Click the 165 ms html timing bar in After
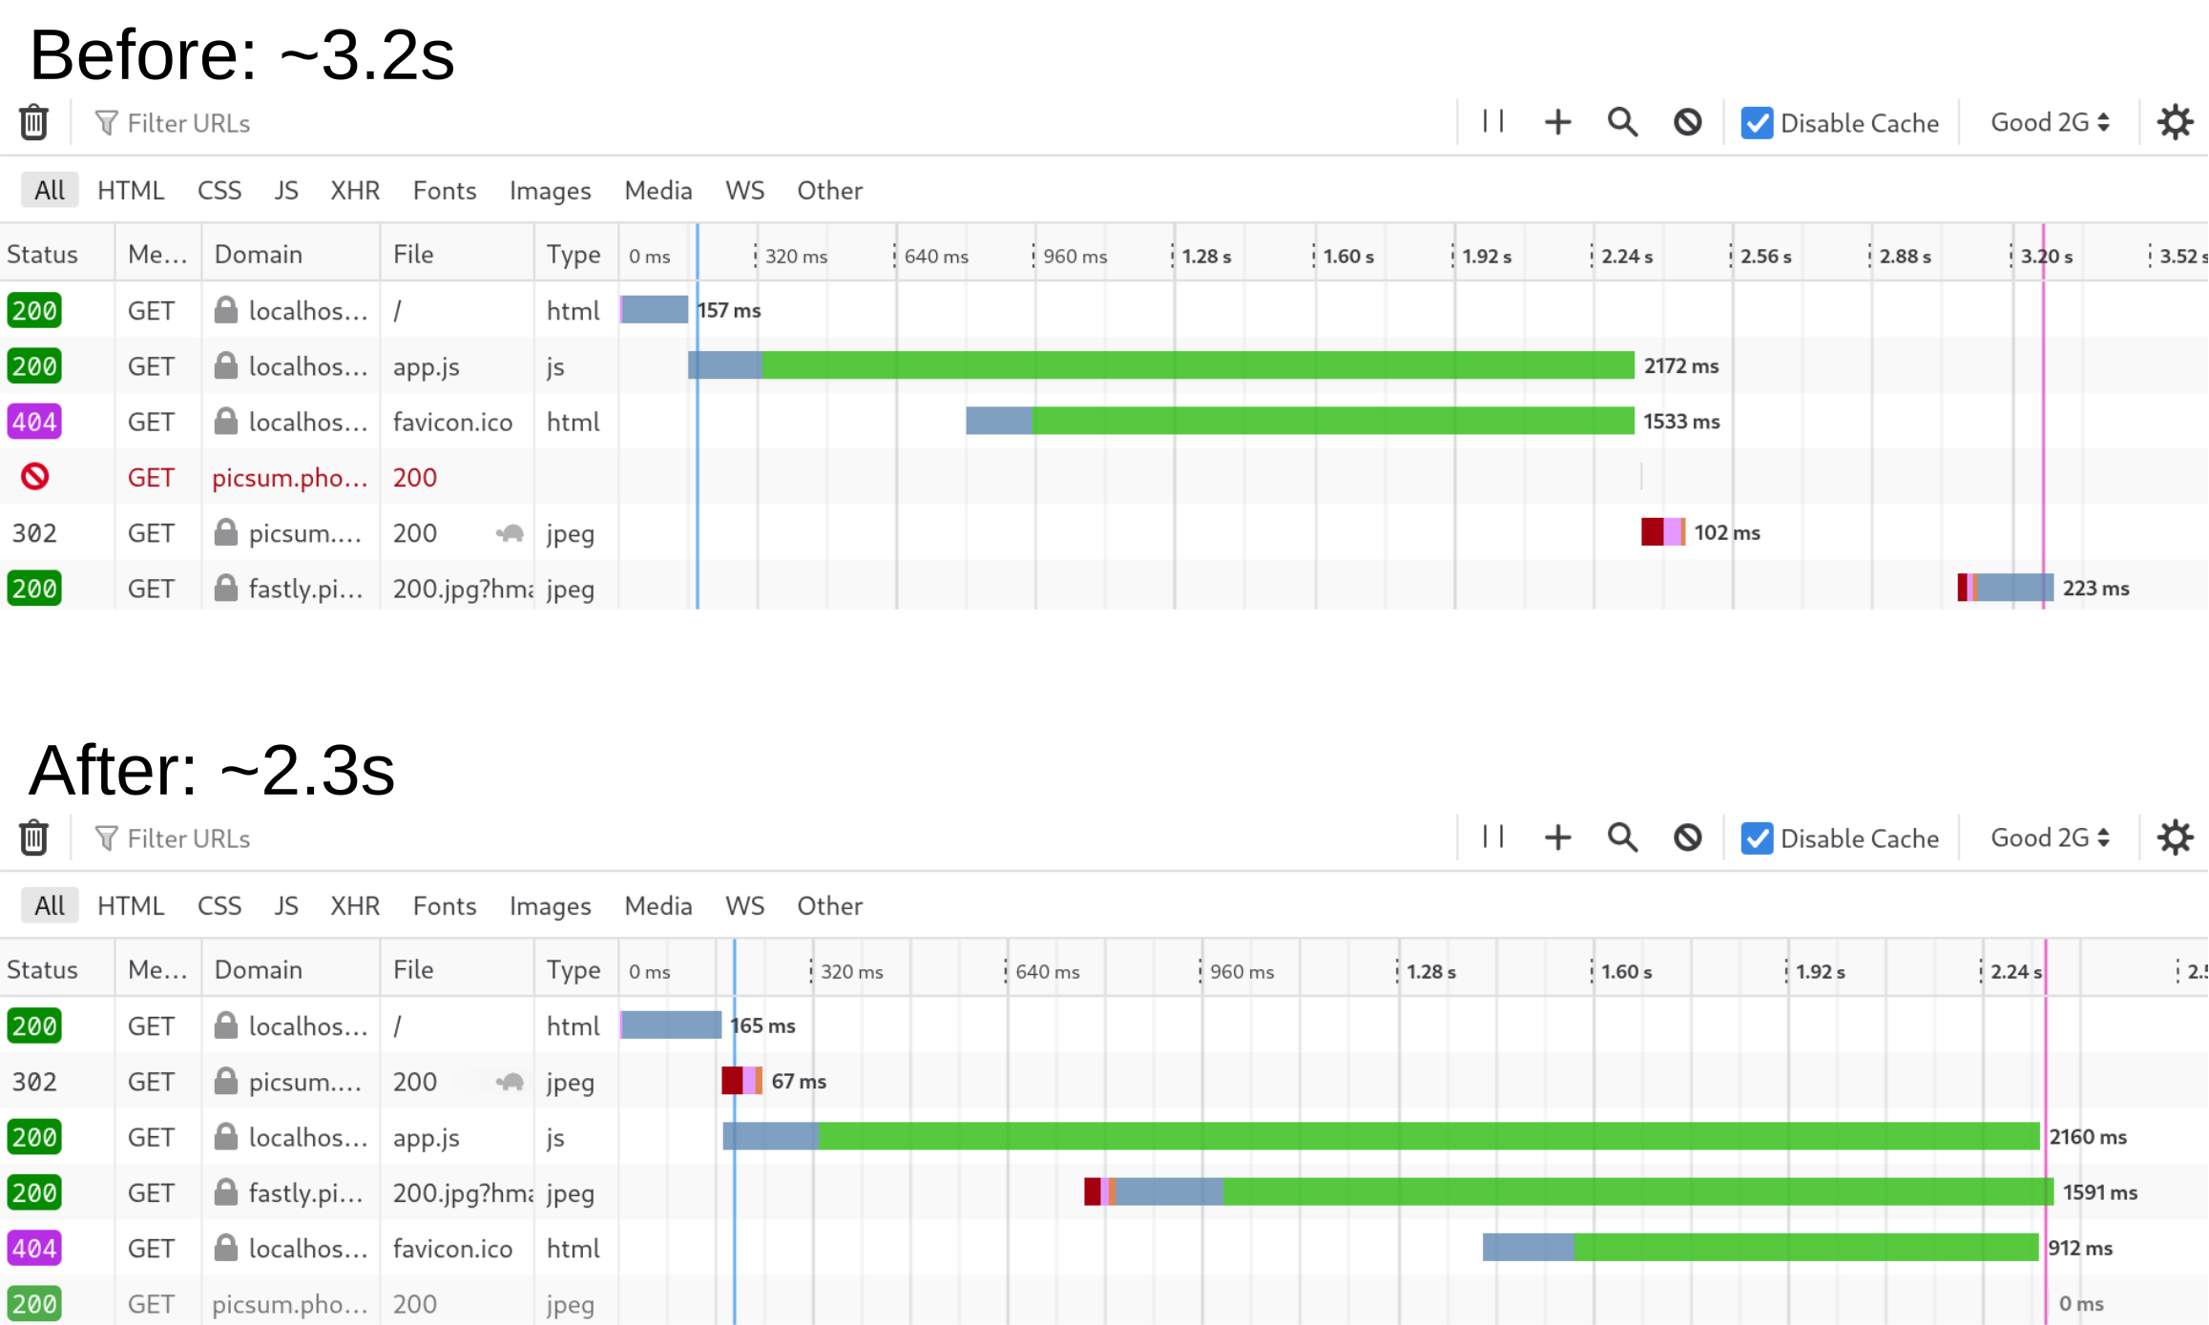Screen dimensions: 2209x1325 671,1025
